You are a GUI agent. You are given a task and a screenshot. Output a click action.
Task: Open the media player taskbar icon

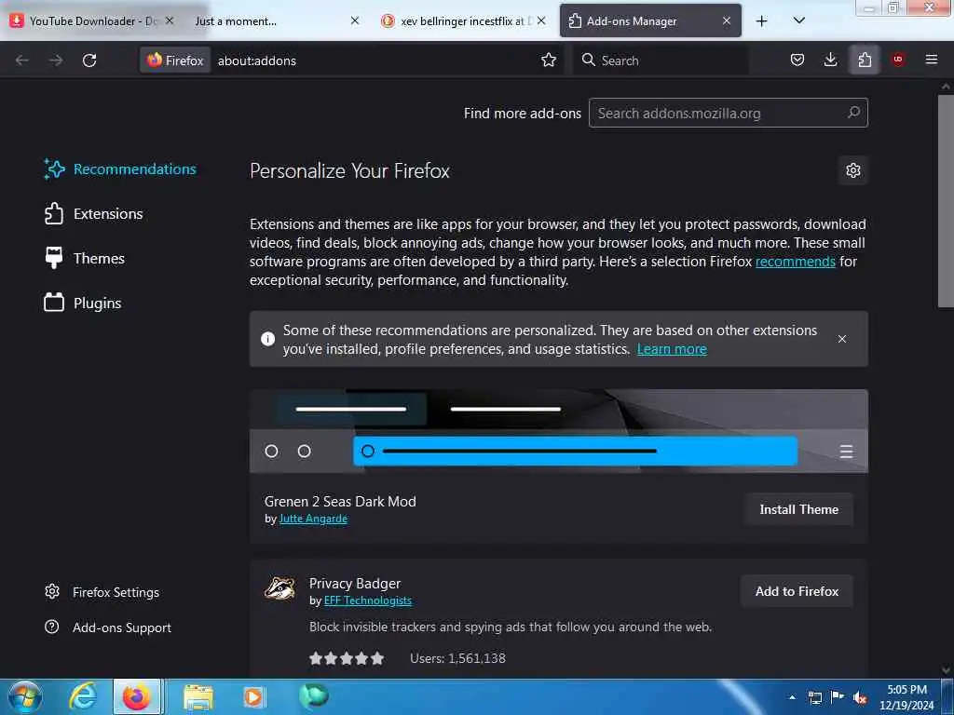[x=253, y=696]
